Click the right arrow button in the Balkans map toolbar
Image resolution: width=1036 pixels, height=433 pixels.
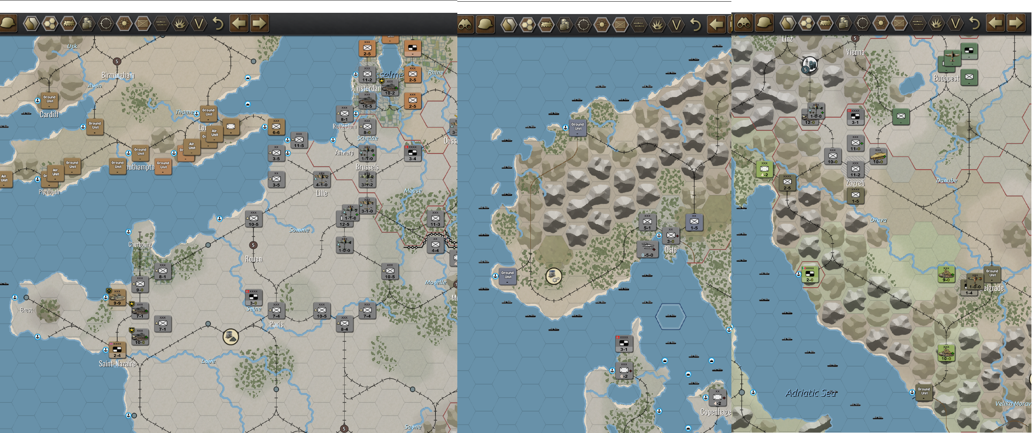click(x=1016, y=23)
